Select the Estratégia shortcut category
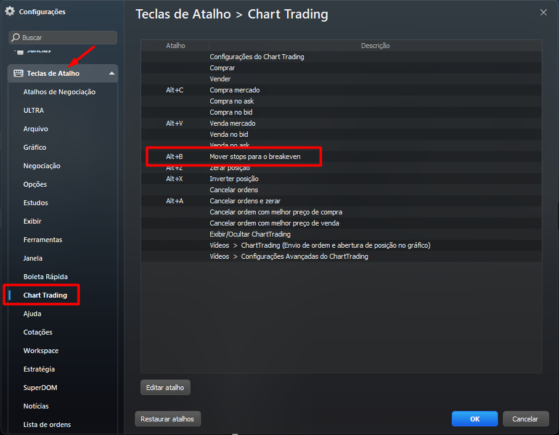This screenshot has width=559, height=435. (x=39, y=370)
